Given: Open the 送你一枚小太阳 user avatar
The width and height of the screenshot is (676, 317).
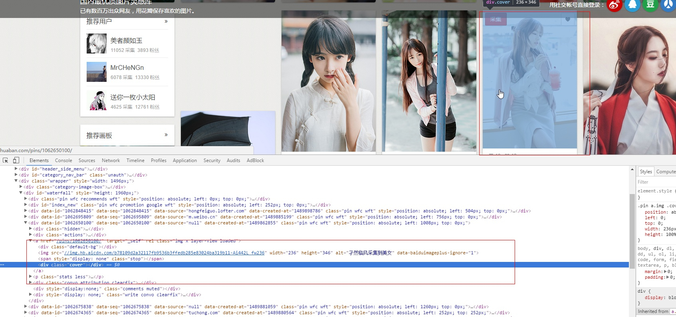Looking at the screenshot, I should point(96,100).
